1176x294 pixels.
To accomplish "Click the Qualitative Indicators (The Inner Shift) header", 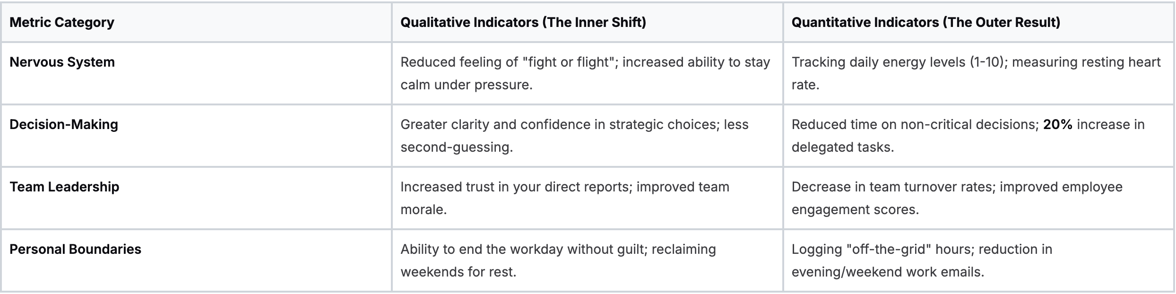I will [523, 22].
